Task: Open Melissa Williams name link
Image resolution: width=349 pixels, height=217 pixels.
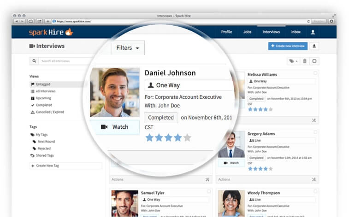Action: pyautogui.click(x=262, y=74)
